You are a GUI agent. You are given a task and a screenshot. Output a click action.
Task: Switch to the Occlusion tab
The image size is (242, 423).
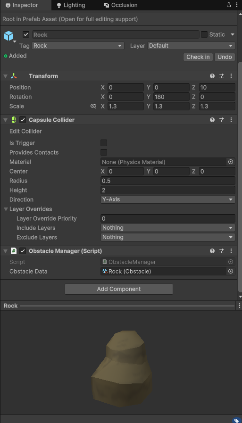pos(121,5)
